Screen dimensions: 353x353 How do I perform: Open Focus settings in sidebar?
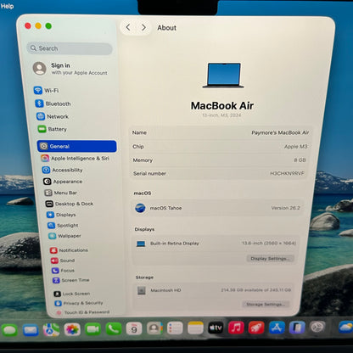[x=63, y=271]
